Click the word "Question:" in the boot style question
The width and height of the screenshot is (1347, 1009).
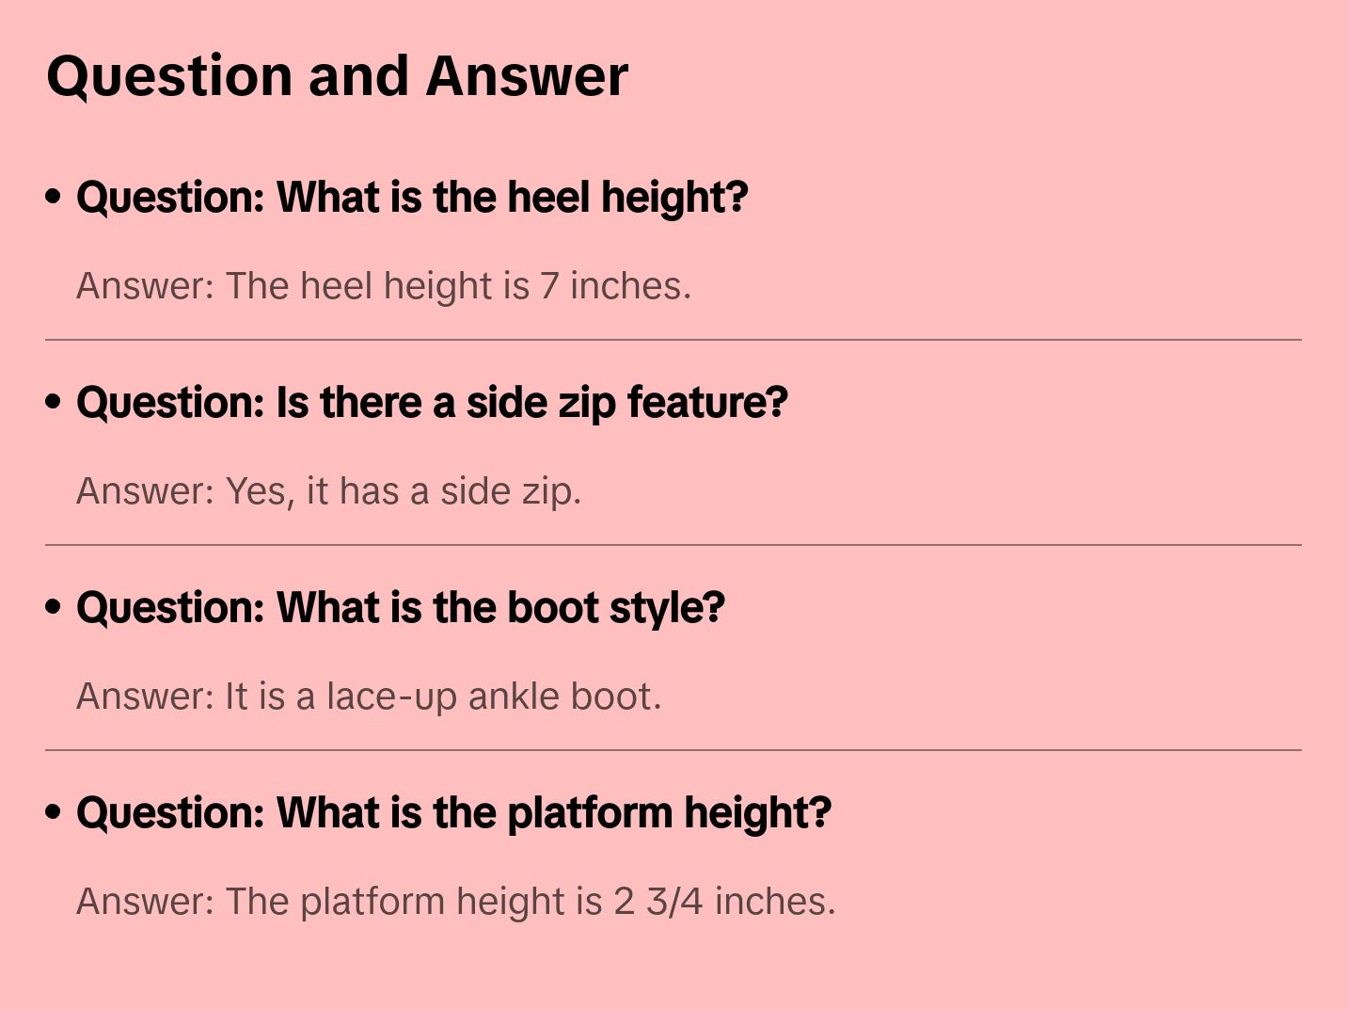(170, 608)
